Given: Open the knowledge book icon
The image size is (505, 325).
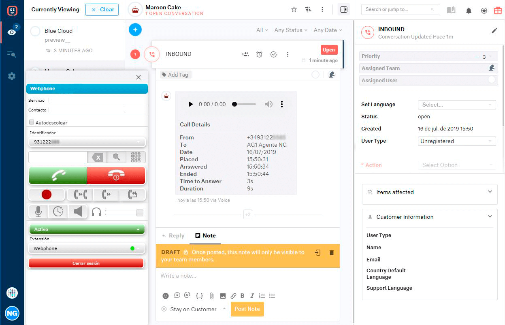Looking at the screenshot, I should point(451,10).
